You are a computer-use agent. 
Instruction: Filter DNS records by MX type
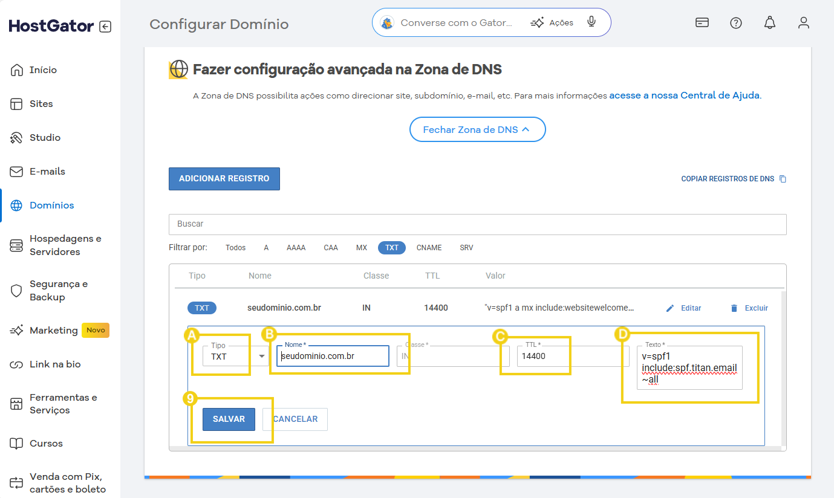coord(362,248)
